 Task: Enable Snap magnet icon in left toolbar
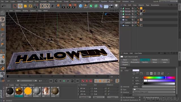point(2,68)
